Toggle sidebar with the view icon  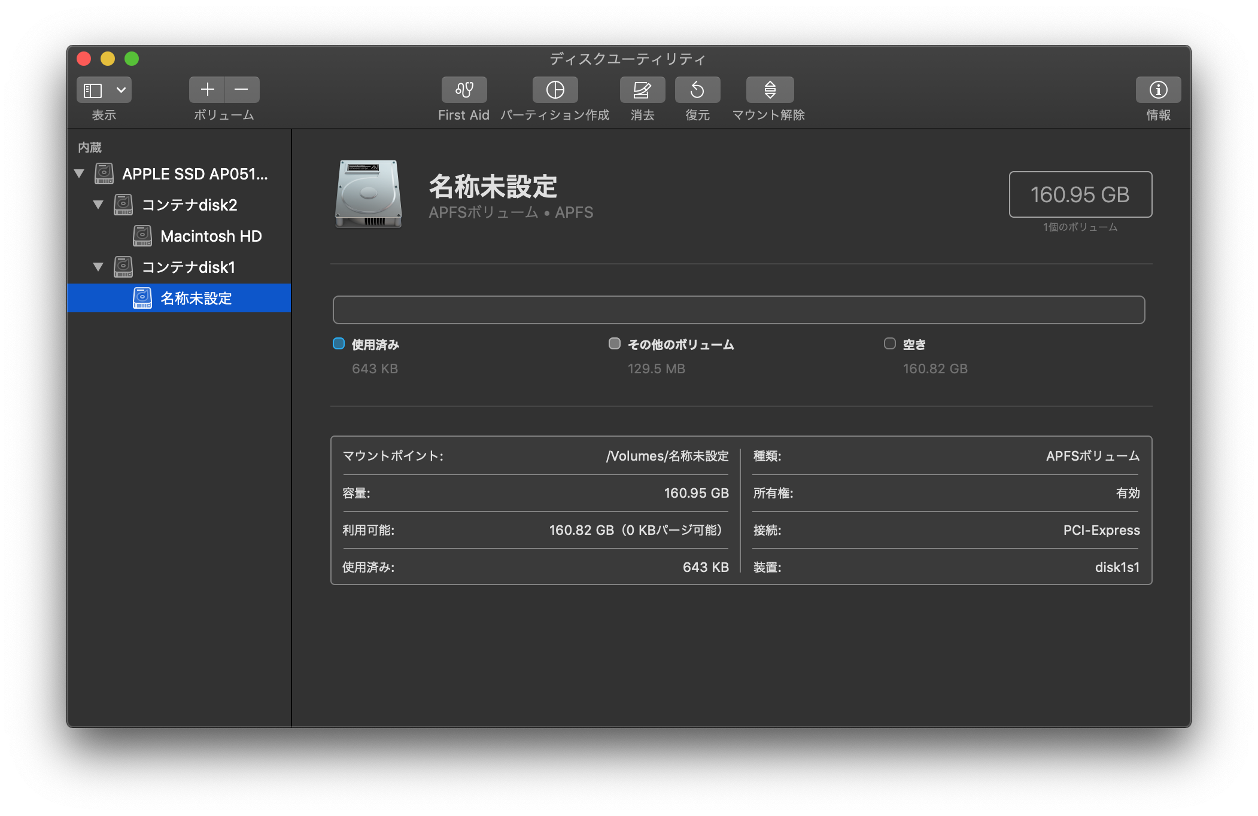pos(93,90)
